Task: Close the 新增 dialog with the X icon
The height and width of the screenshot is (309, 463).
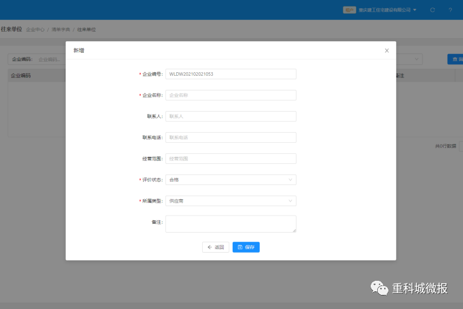Action: pyautogui.click(x=387, y=51)
